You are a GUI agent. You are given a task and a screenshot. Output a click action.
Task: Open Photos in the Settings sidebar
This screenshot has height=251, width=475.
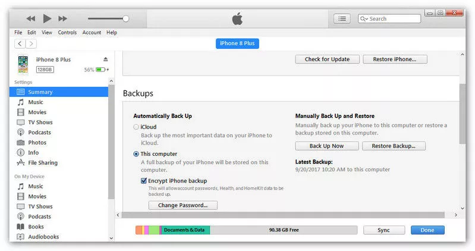[x=36, y=143]
